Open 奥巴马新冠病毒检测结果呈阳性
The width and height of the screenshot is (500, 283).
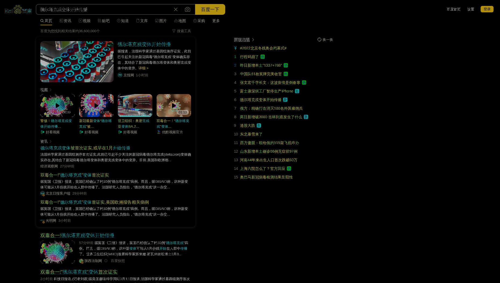266,177
